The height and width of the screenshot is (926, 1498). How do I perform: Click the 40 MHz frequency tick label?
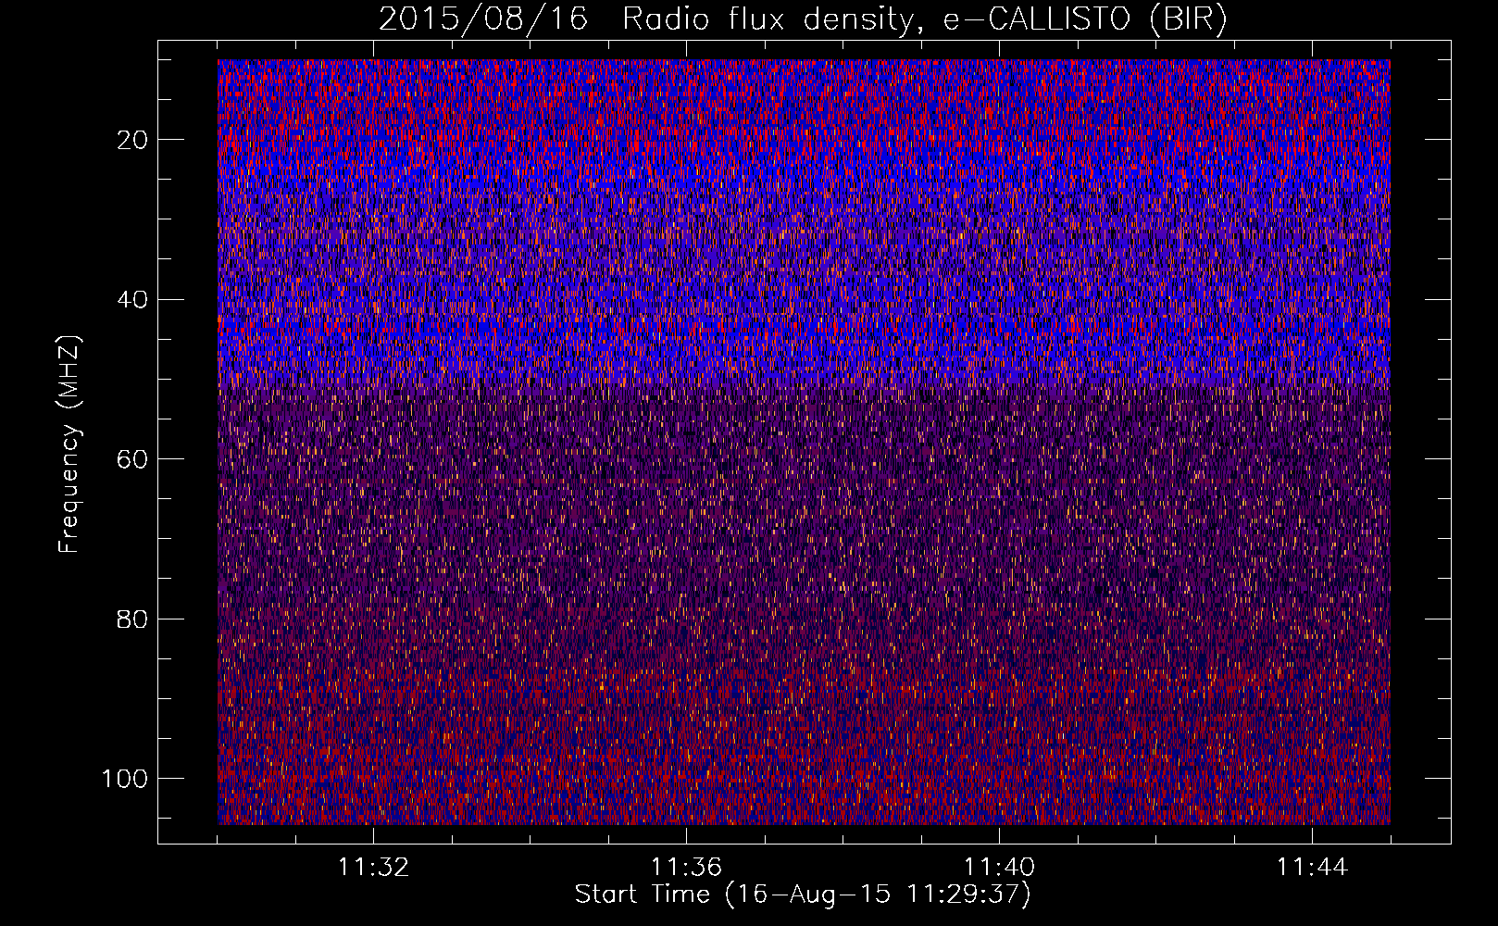point(133,300)
